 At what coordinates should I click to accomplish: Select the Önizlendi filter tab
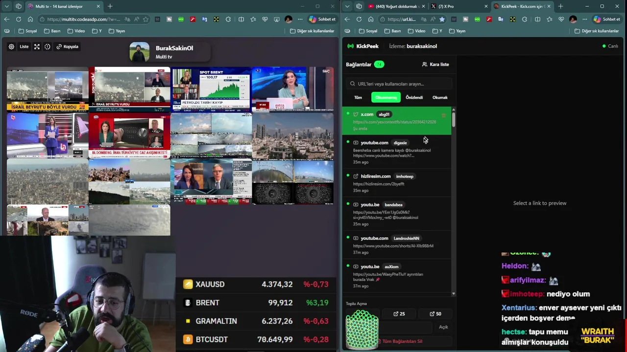pyautogui.click(x=414, y=97)
